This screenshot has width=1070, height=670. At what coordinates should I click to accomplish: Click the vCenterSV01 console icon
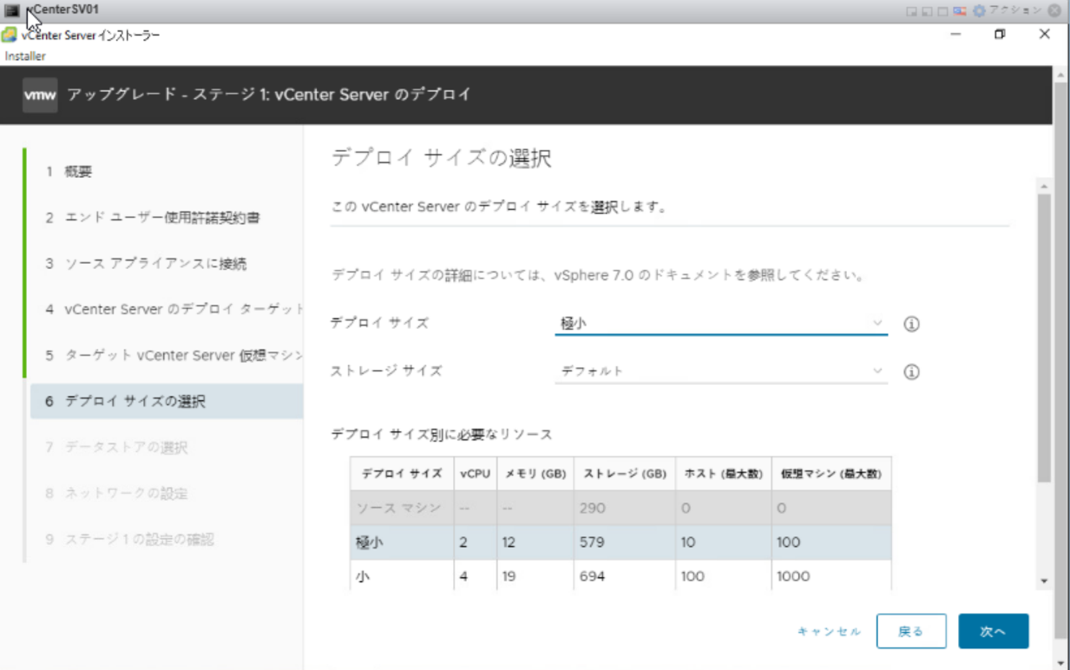coord(12,10)
